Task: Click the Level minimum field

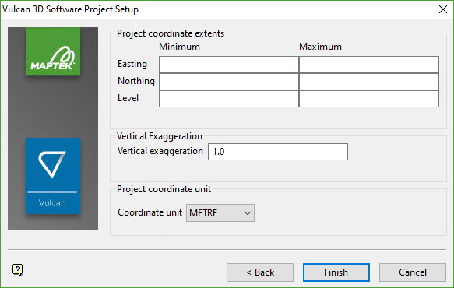Action: coord(229,99)
